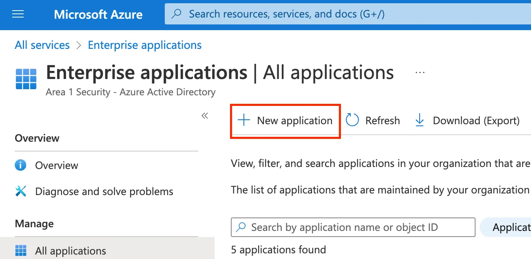Click the Enterprise applications page header icon
Screen dimensions: 531x259
[26, 79]
